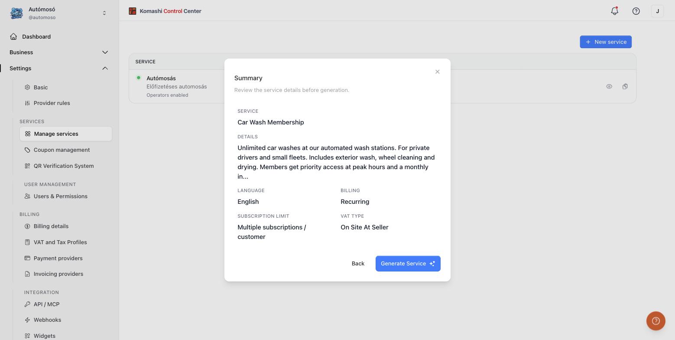Click the QR Verification System icon
675x340 pixels.
[x=27, y=166]
